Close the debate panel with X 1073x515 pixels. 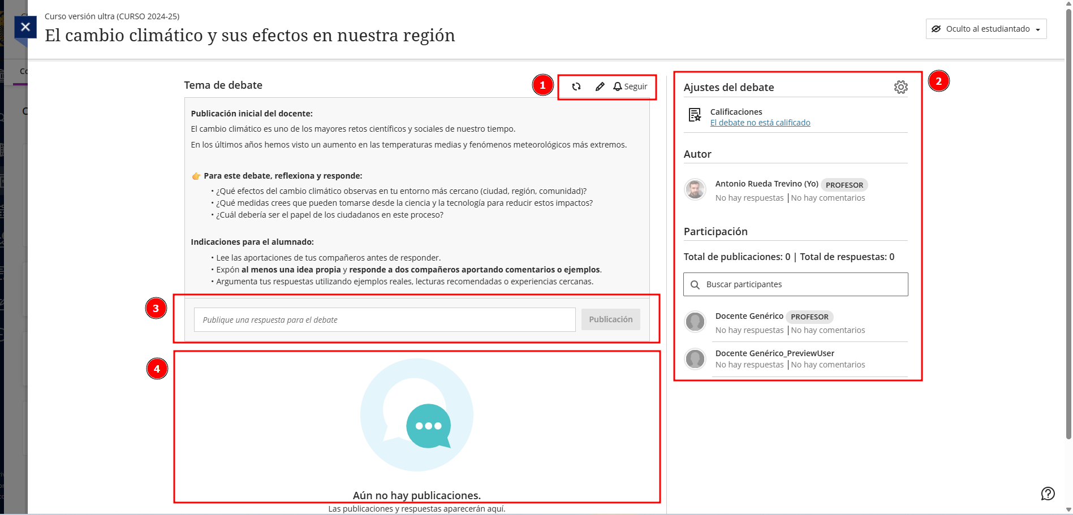click(x=25, y=27)
